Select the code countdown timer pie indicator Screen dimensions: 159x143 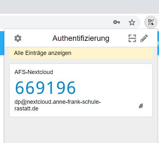click(141, 106)
